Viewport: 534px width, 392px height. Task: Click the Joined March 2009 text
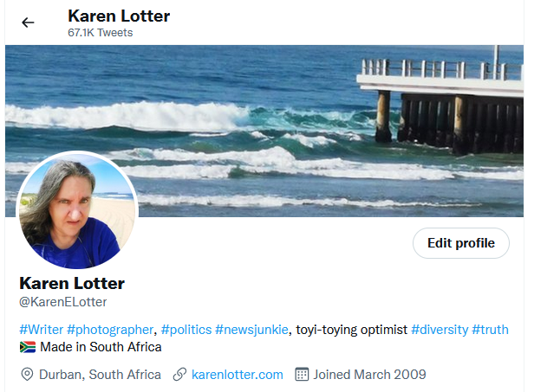[x=369, y=375]
